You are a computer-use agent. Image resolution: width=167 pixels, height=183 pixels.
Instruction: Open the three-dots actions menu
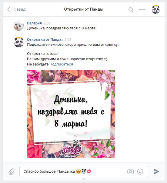142,9
